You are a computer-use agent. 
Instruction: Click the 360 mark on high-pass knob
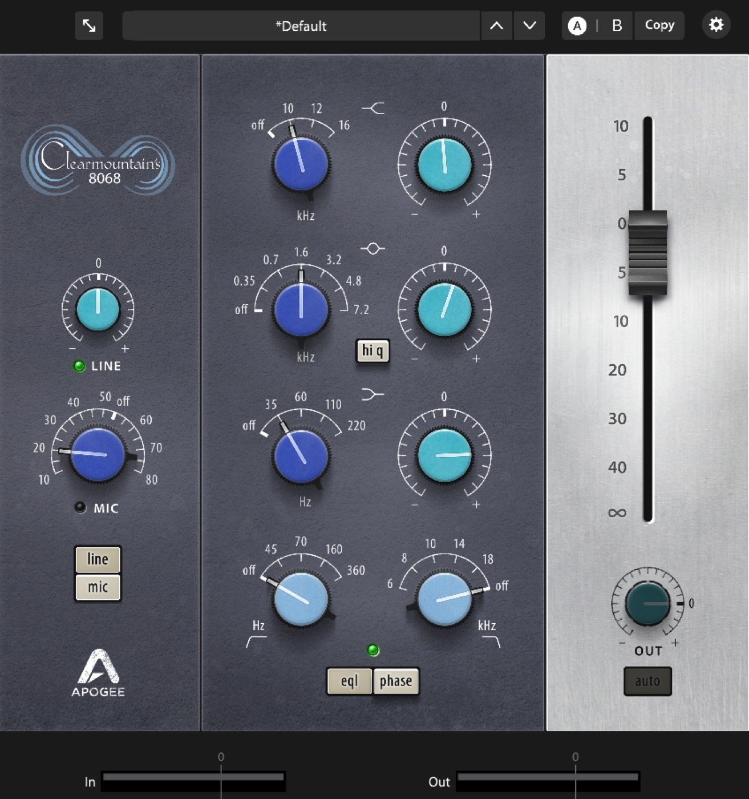356,570
